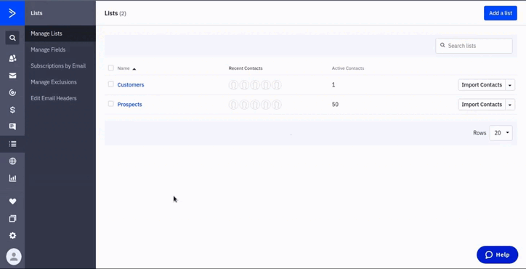The height and width of the screenshot is (269, 526).
Task: Click recent contacts avatars for Customers
Action: tap(254, 85)
